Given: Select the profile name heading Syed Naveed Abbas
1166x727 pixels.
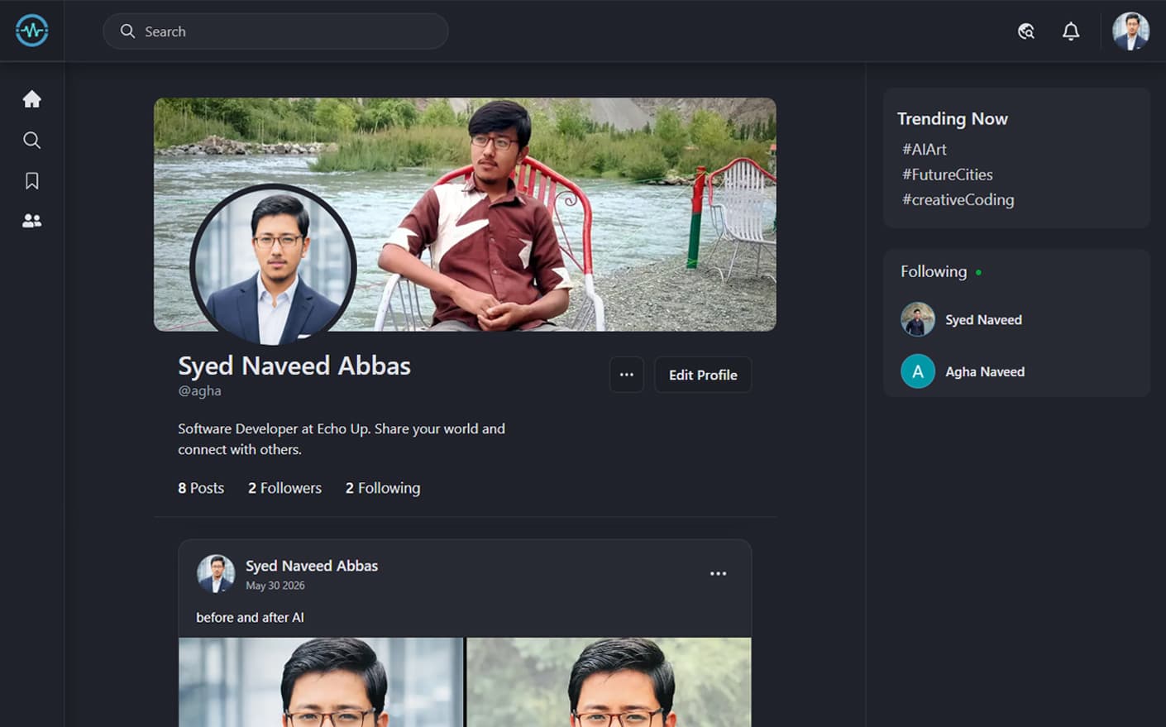Looking at the screenshot, I should (294, 366).
